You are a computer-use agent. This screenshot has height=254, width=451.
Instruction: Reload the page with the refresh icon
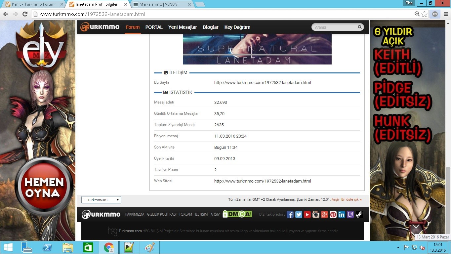click(x=25, y=14)
